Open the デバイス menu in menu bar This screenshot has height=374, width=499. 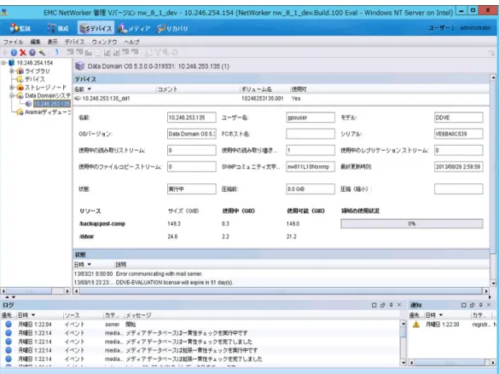tap(74, 42)
